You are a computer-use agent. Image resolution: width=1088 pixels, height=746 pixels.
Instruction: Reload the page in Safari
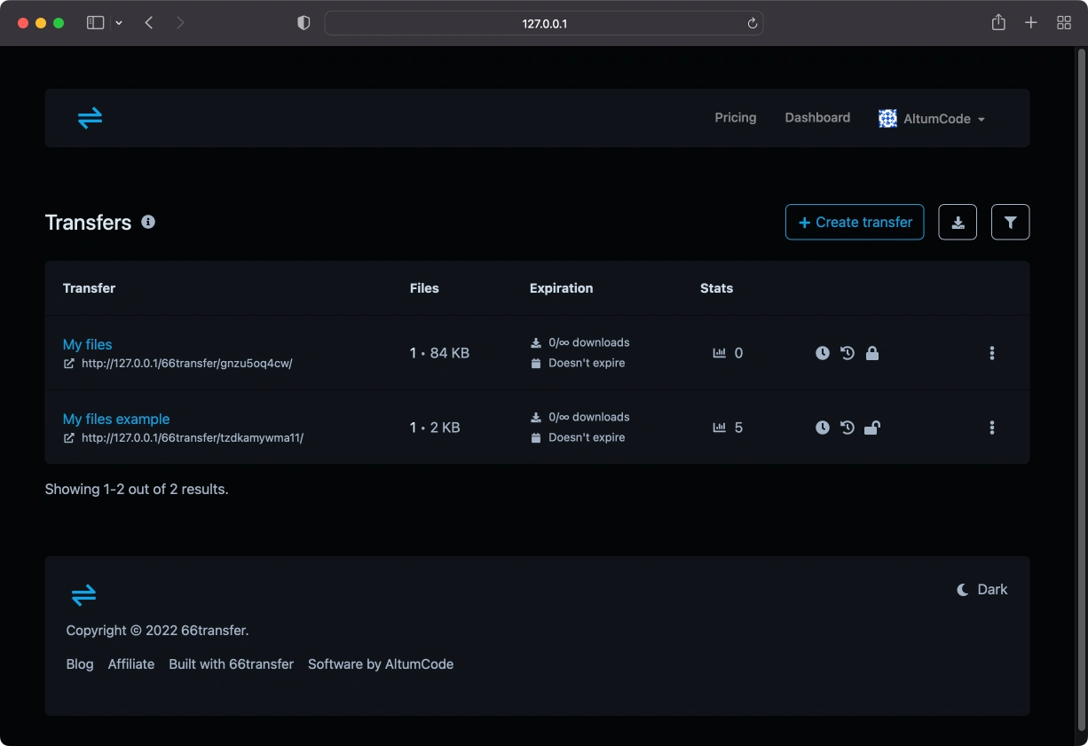coord(753,23)
